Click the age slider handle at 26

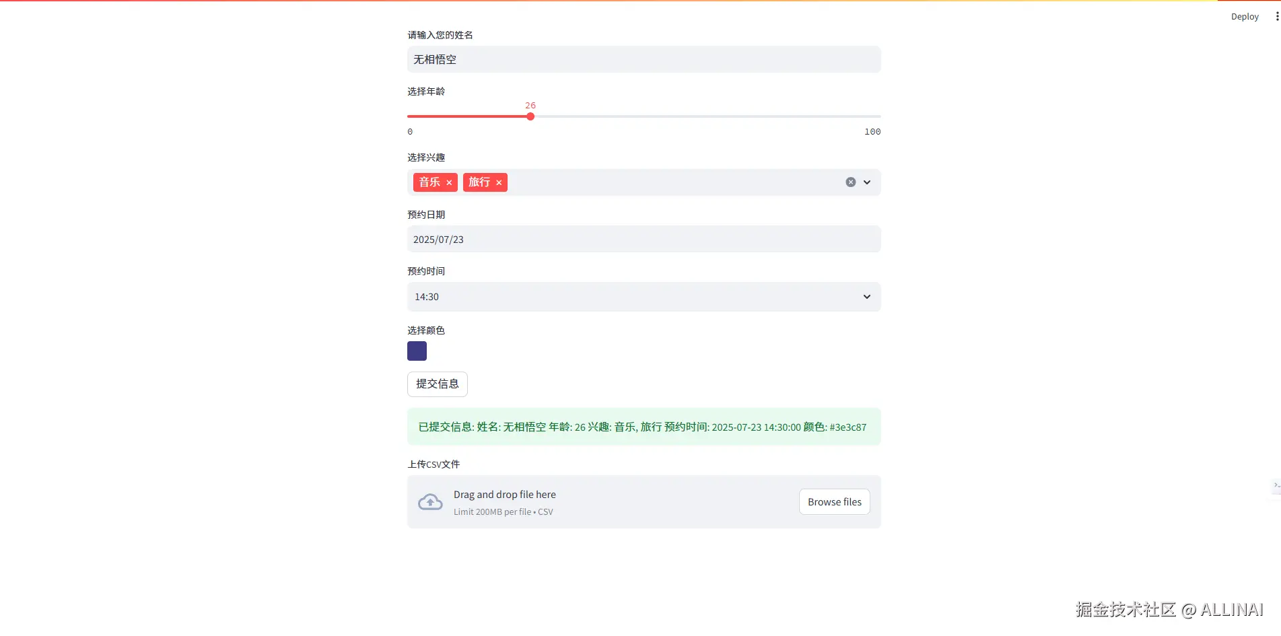pos(530,116)
